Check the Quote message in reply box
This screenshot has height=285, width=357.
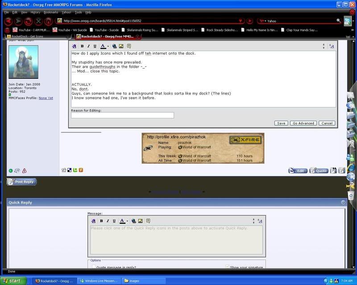pyautogui.click(x=94, y=267)
